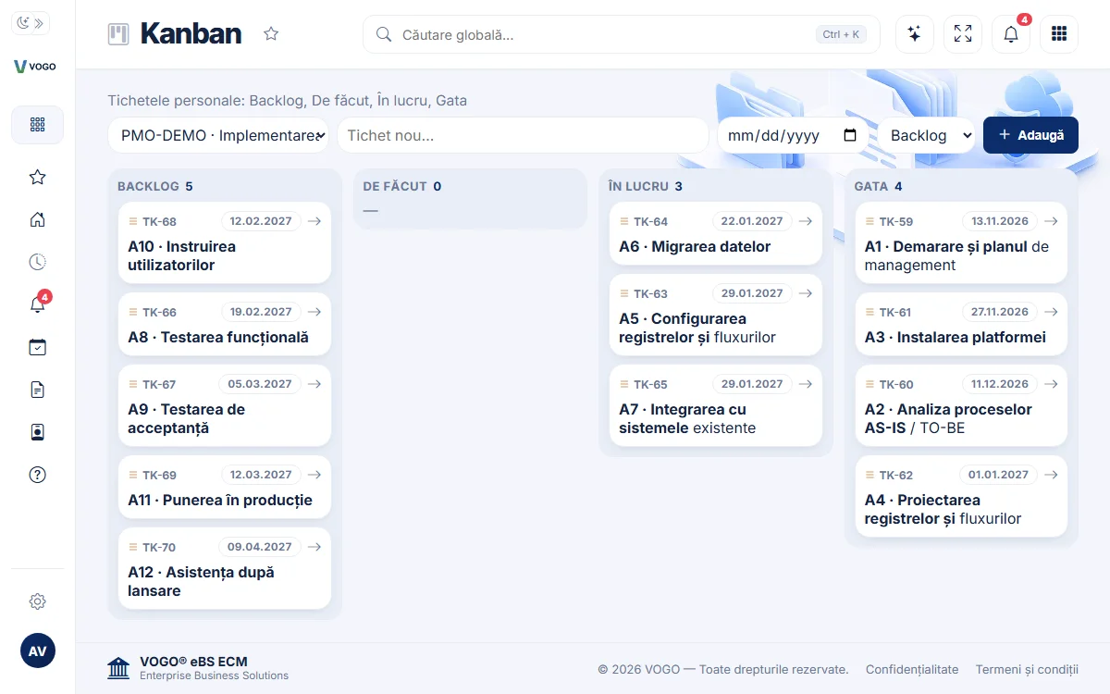Image resolution: width=1110 pixels, height=694 pixels.
Task: Click the TK-66 ticket ID label
Action: [x=159, y=313]
